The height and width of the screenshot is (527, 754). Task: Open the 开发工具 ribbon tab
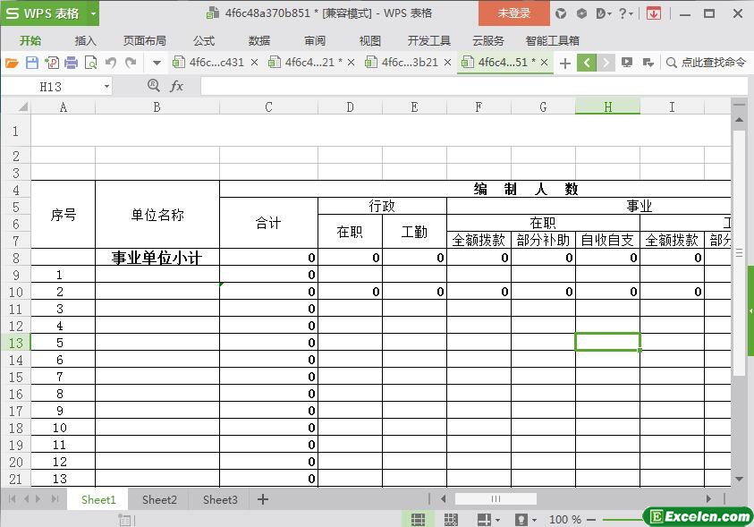(x=429, y=41)
